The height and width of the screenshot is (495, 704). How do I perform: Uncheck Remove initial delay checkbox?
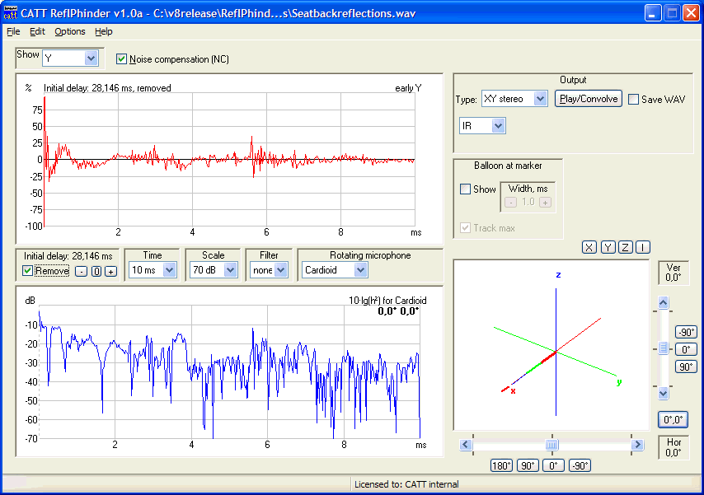28,271
